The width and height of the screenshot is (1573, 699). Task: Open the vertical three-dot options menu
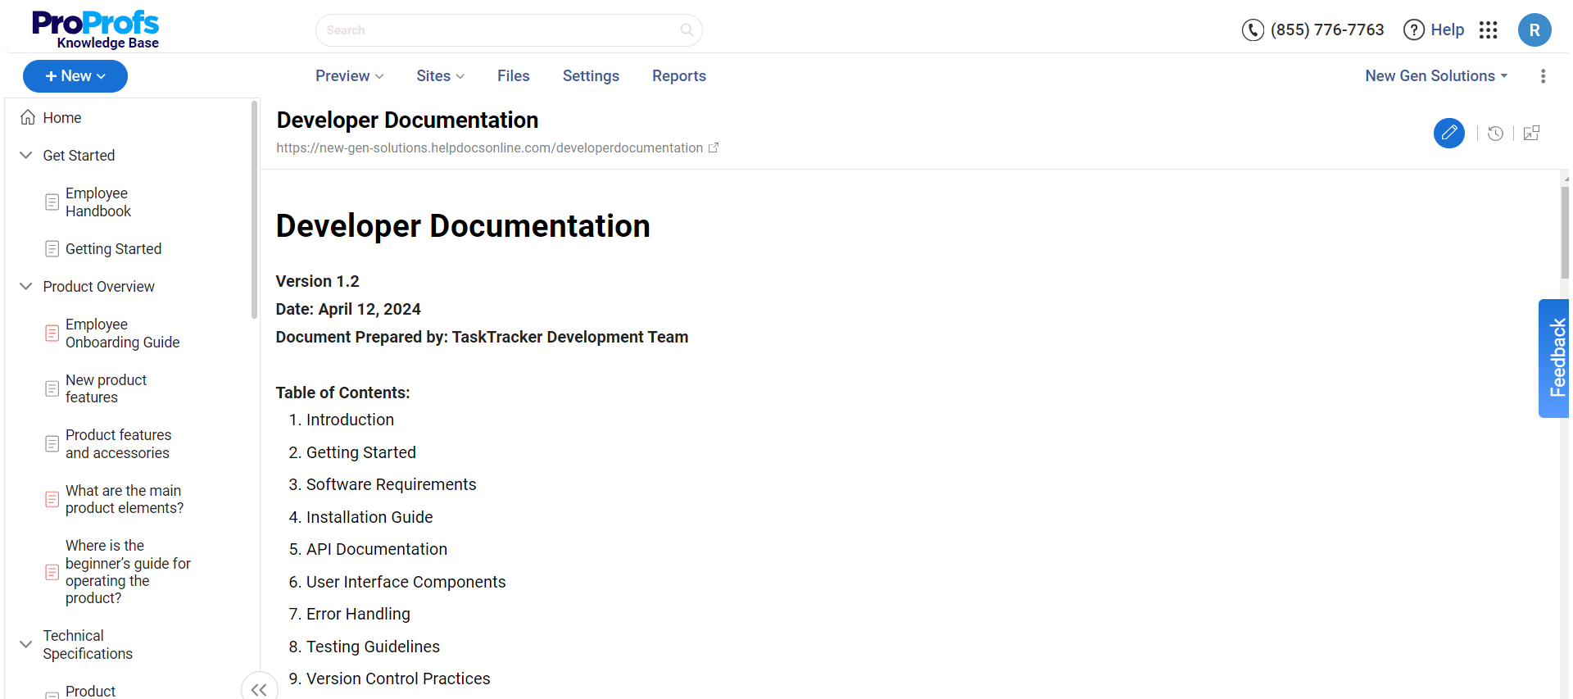[1543, 76]
